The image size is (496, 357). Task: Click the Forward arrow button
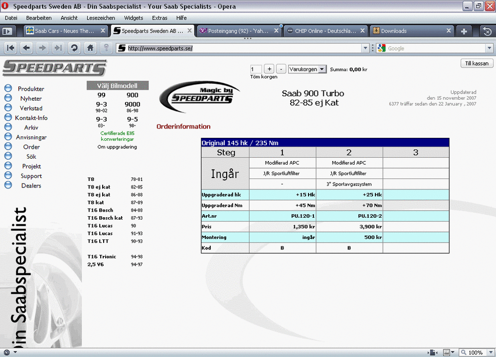(x=42, y=48)
